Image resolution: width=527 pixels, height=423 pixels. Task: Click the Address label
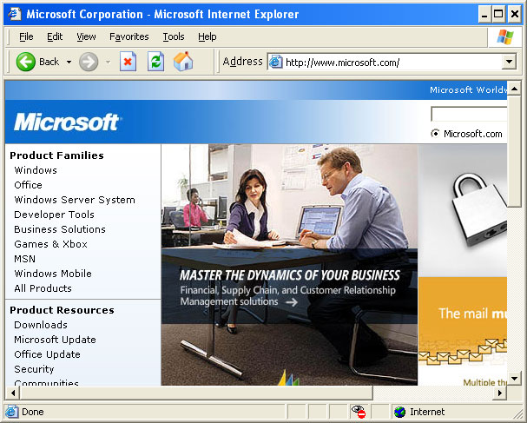pyautogui.click(x=242, y=62)
